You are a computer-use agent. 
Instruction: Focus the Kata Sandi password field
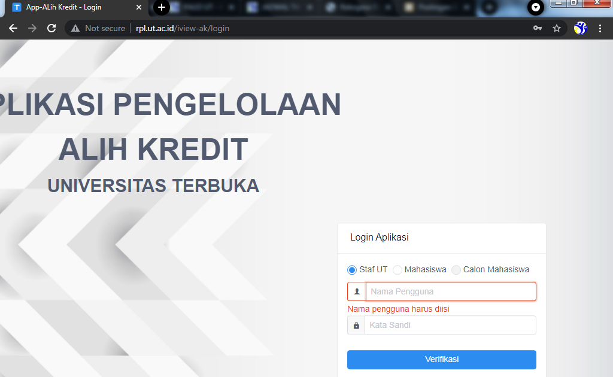(x=450, y=325)
